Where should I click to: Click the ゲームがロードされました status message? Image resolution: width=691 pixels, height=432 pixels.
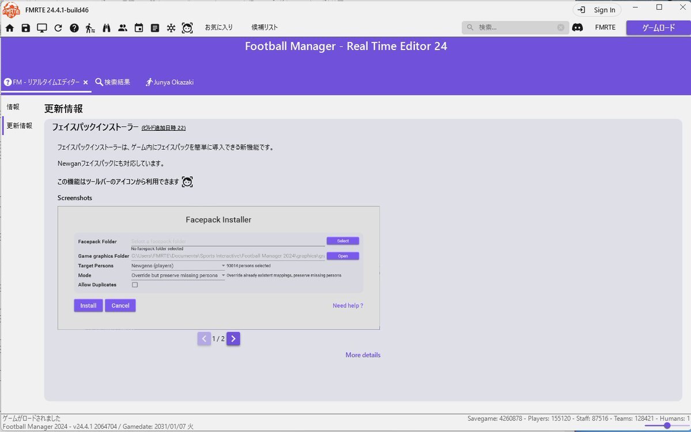32,418
